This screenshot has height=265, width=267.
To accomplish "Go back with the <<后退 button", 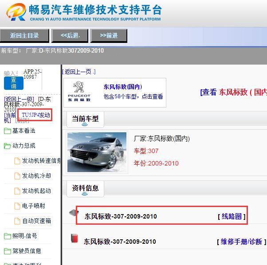I will click(x=70, y=36).
